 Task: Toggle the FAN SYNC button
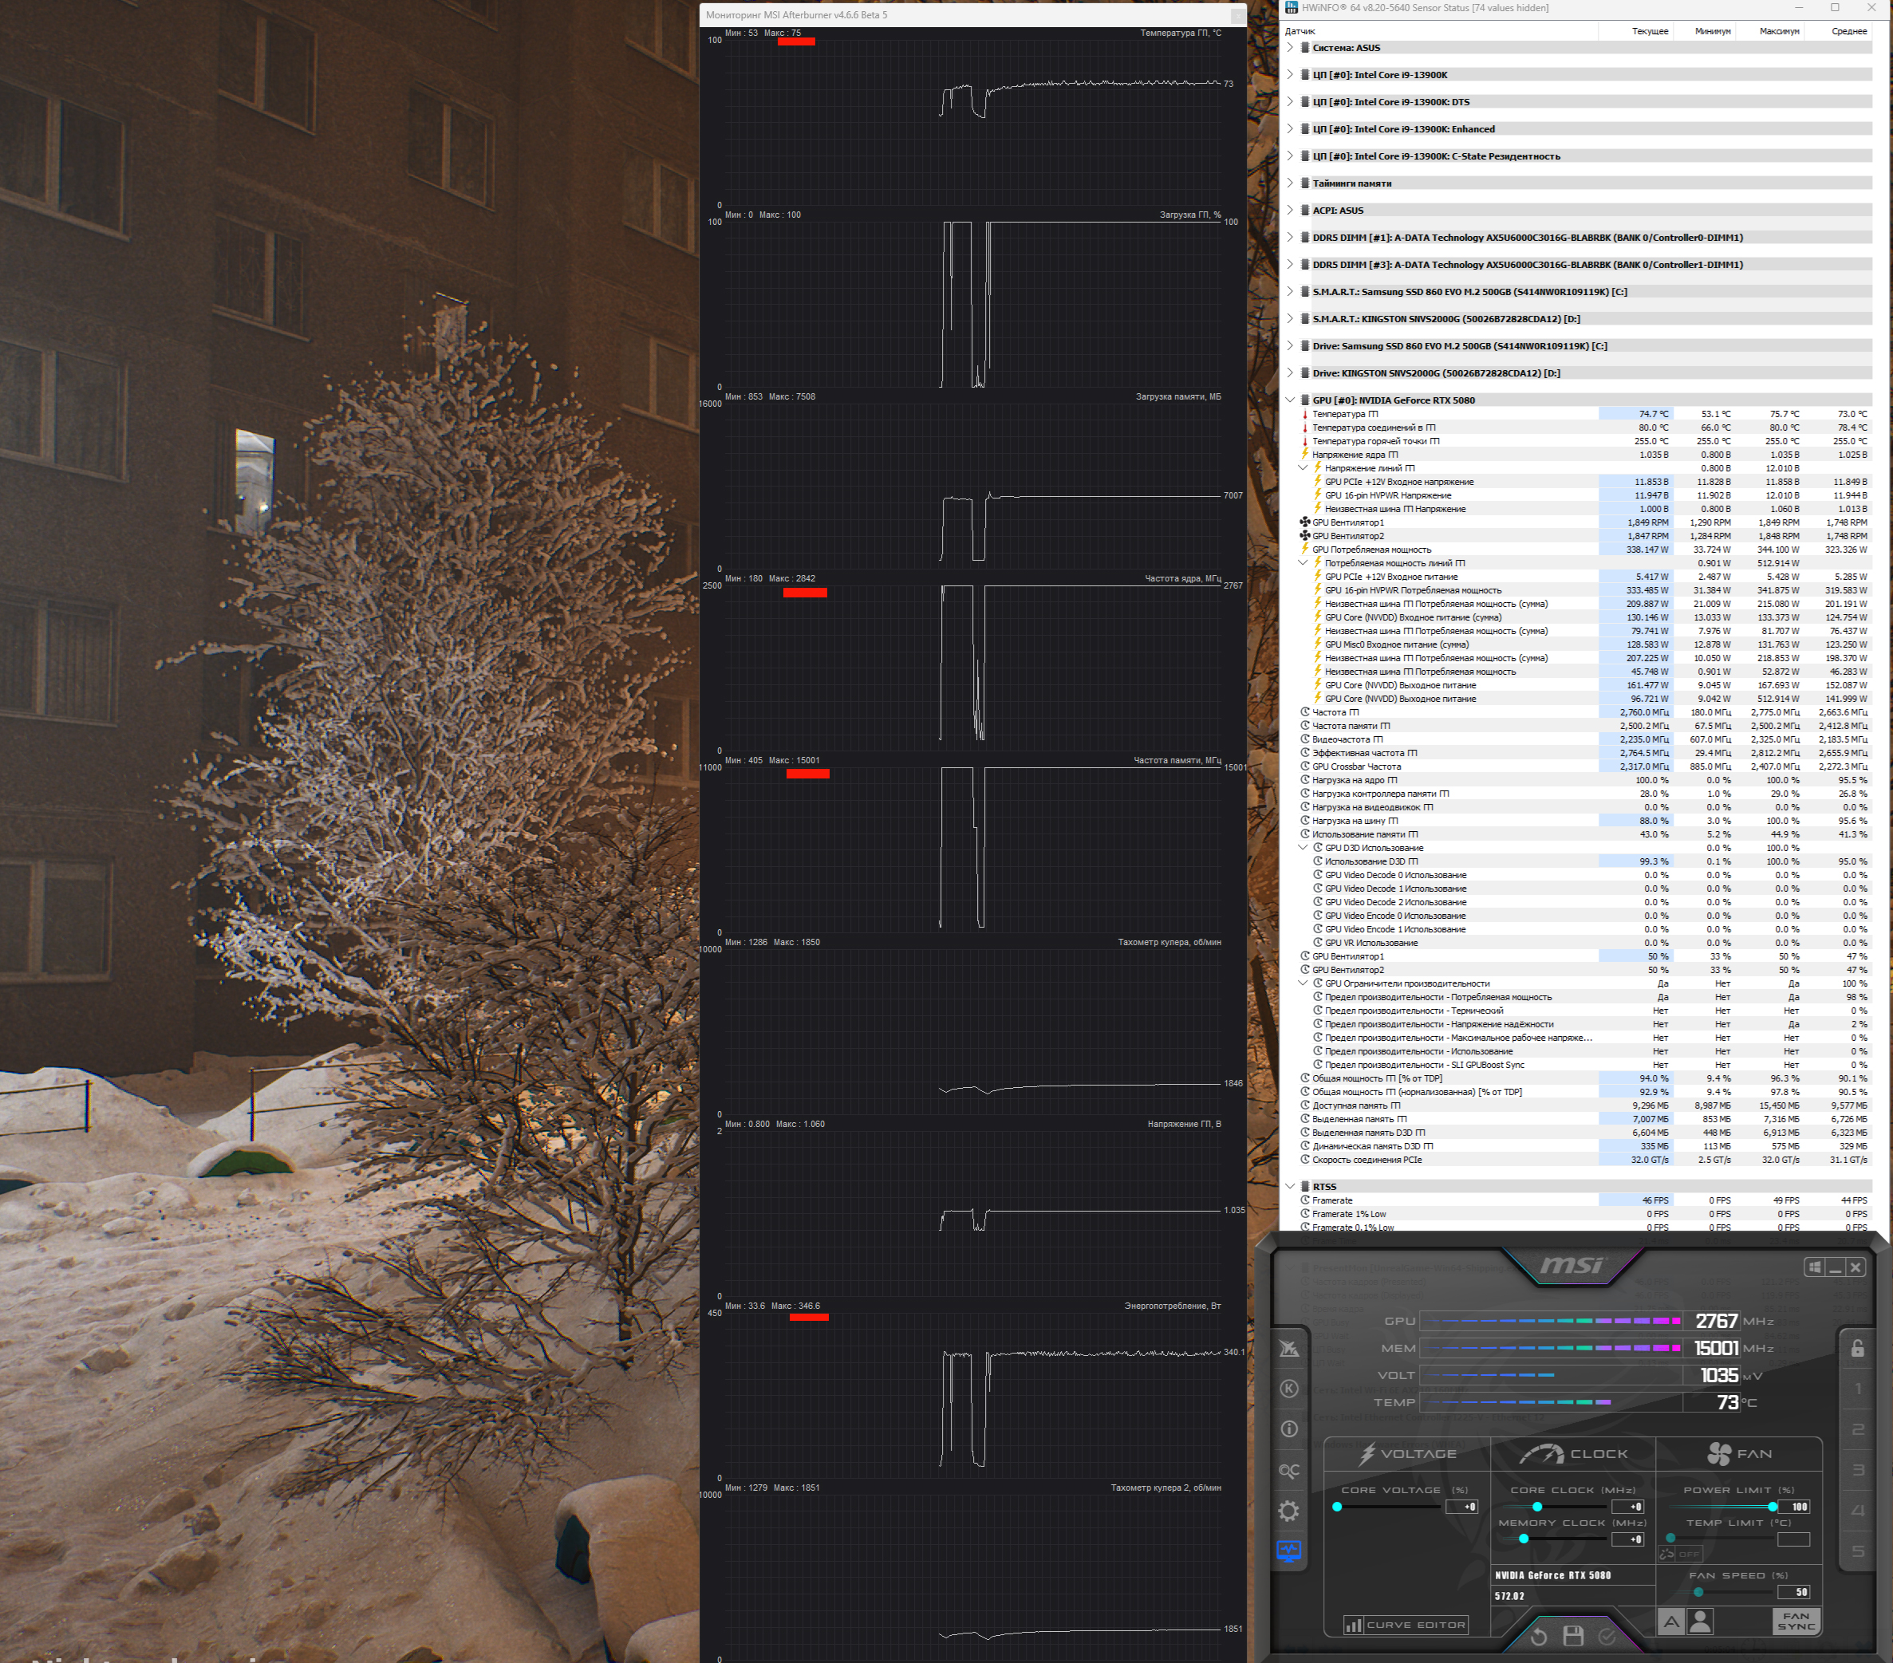point(1796,1621)
